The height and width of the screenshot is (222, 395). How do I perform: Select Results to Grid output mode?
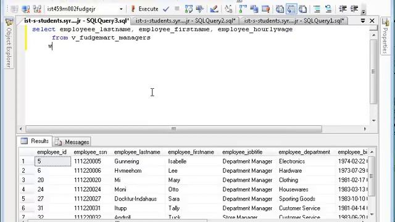(291, 9)
